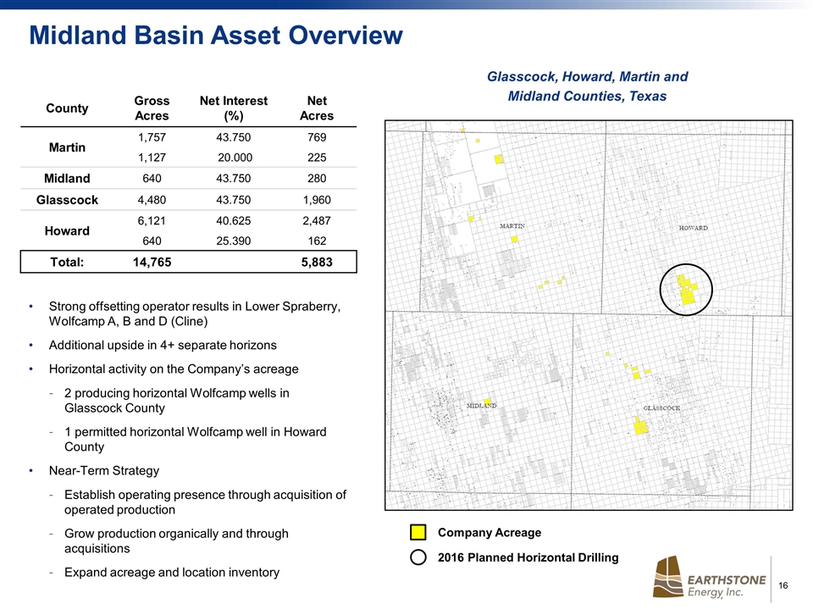Click the HOWARD county label on map

[694, 228]
